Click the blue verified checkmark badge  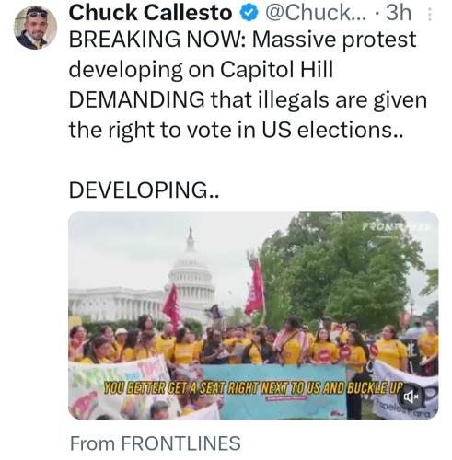[249, 13]
